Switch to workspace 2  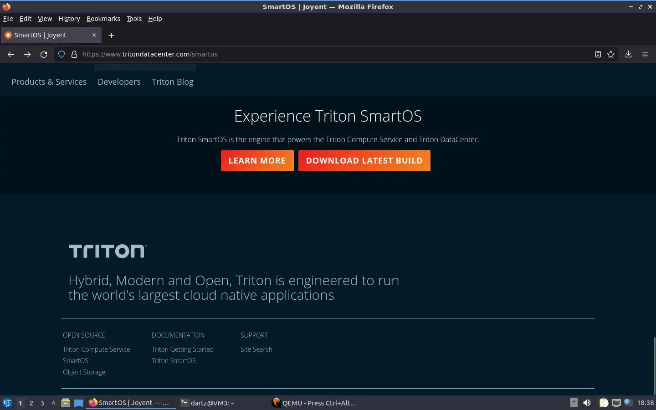(31, 403)
